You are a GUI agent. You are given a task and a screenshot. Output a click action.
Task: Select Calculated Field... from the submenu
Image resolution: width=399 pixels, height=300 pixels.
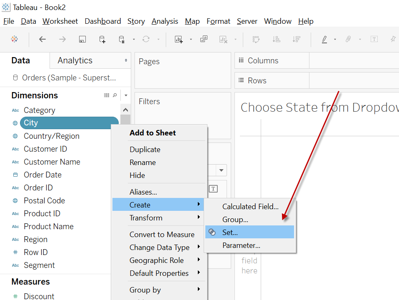click(x=250, y=207)
